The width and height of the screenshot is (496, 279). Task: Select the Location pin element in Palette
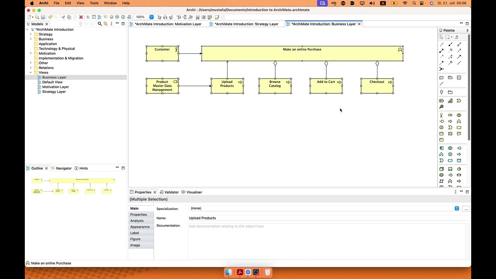pos(441,92)
